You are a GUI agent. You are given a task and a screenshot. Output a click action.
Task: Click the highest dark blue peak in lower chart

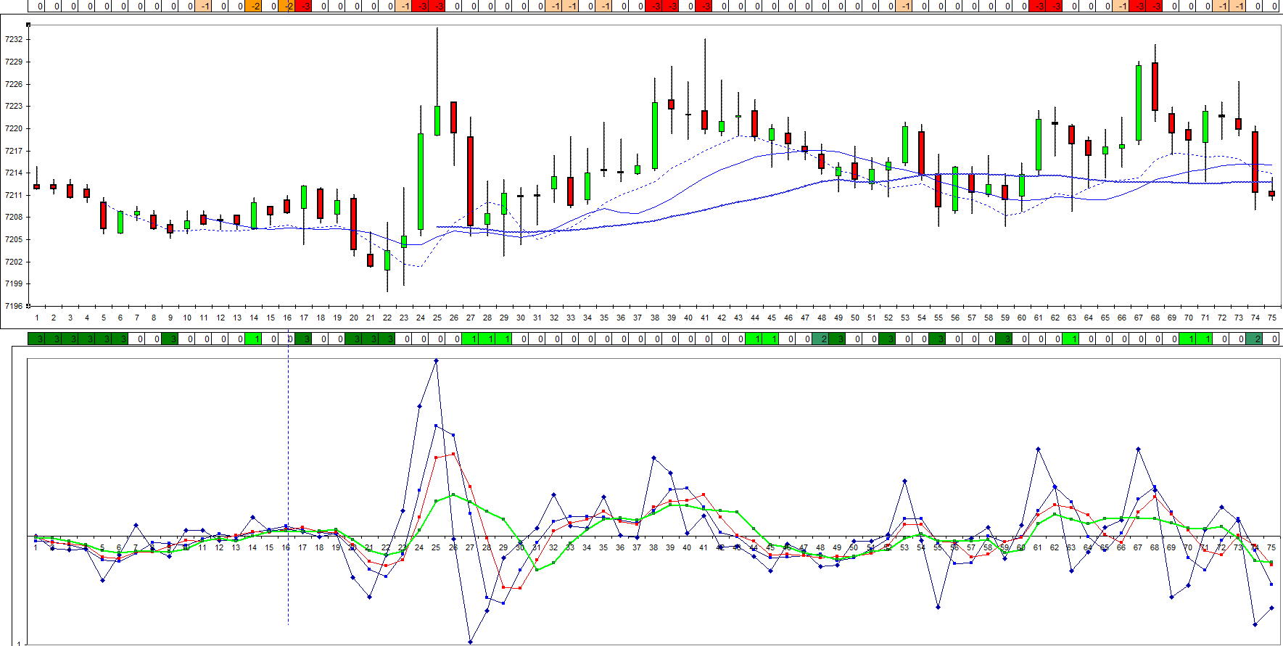(436, 360)
